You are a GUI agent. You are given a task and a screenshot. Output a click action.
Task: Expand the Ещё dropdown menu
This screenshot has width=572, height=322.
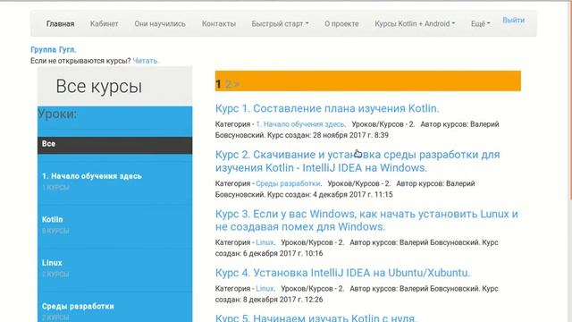coord(481,24)
